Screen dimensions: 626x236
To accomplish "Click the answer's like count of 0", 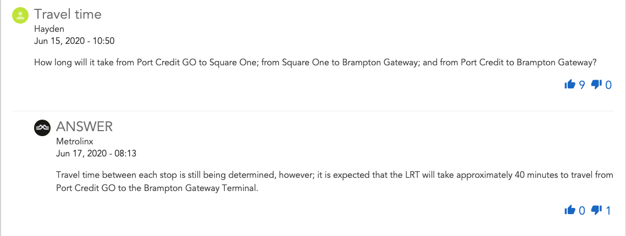I will coord(582,210).
